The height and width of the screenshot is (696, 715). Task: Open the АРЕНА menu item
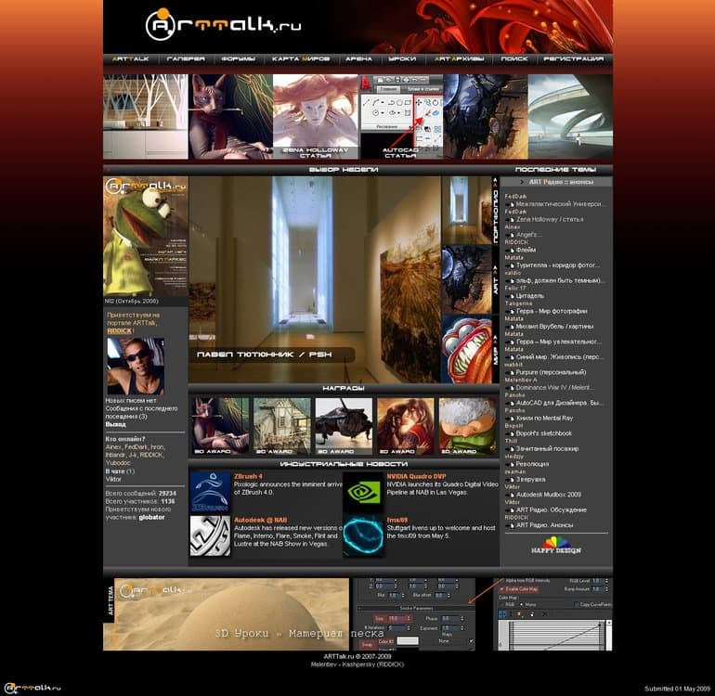(x=358, y=58)
